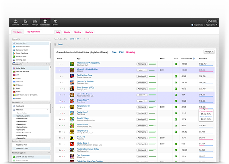Open the Events icon in toolbar

tap(55, 21)
